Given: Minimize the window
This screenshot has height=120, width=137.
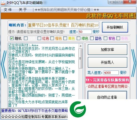Looking at the screenshot, I should [112, 2].
